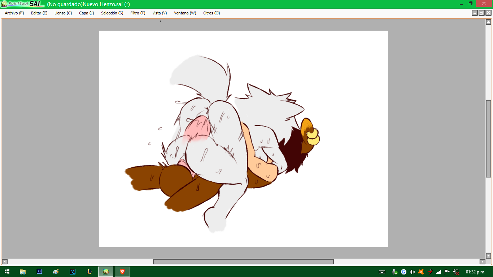Screen dimensions: 493x277
Task: Click the PaintTool SAI logo in title bar
Action: pyautogui.click(x=23, y=4)
